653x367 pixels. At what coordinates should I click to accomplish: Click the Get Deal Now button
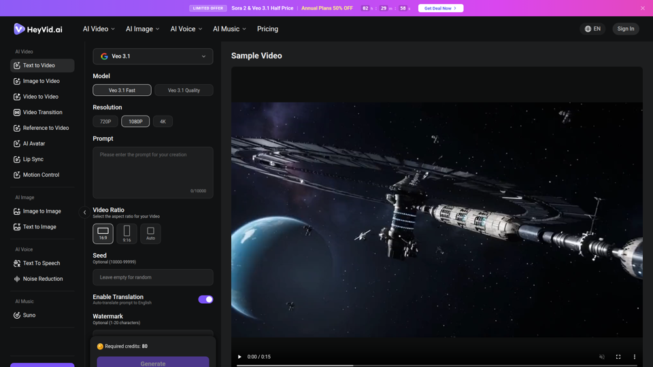pyautogui.click(x=441, y=8)
